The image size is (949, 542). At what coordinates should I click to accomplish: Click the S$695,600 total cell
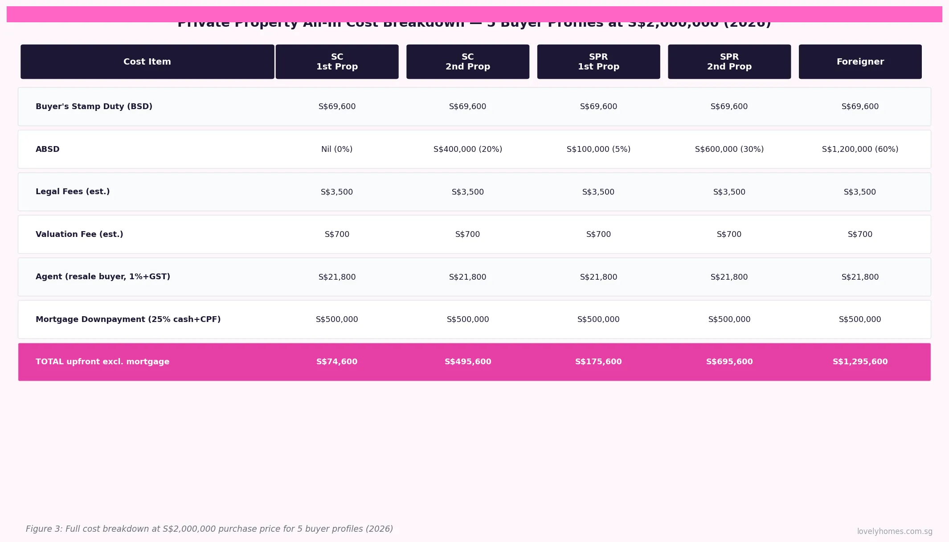coord(729,362)
